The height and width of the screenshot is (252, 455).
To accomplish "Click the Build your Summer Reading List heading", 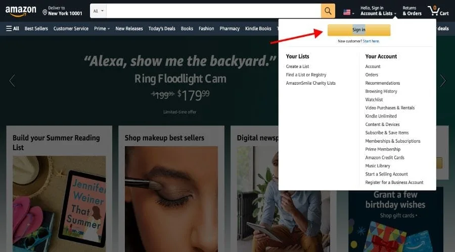I will [x=56, y=143].
